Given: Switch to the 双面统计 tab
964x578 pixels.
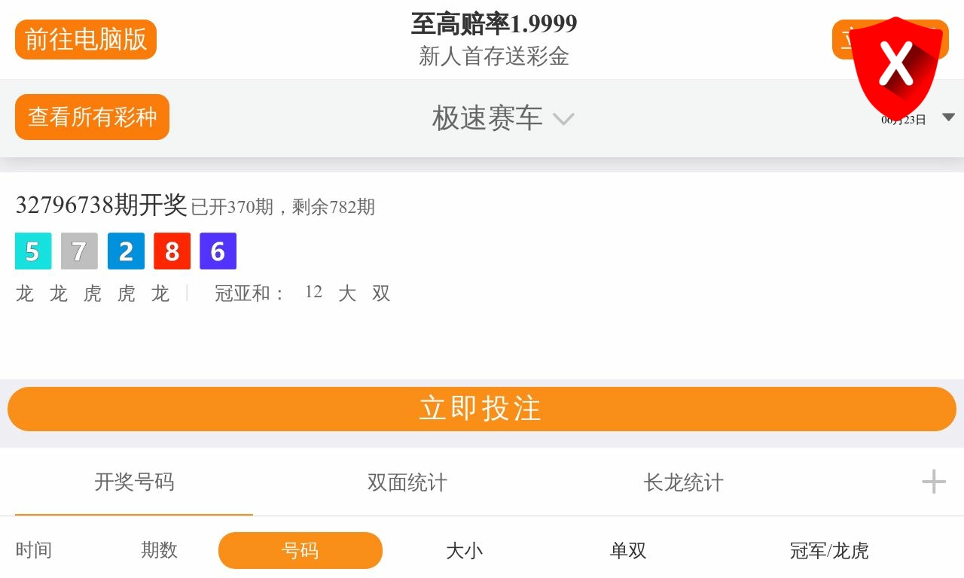Looking at the screenshot, I should 407,482.
